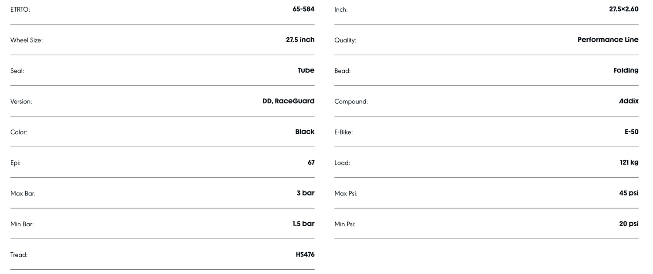Click the Max Psi value 45 psi
The image size is (653, 274).
[629, 193]
